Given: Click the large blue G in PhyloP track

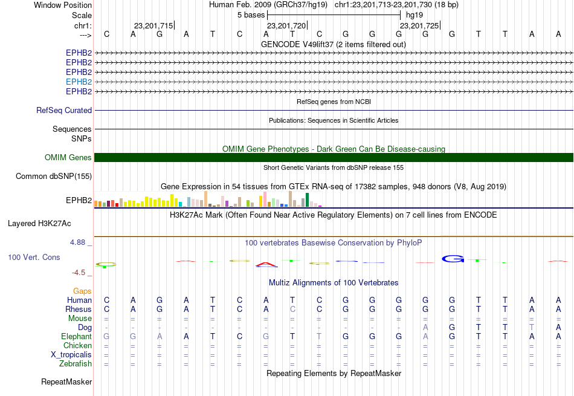Looking at the screenshot, I should coord(453,259).
